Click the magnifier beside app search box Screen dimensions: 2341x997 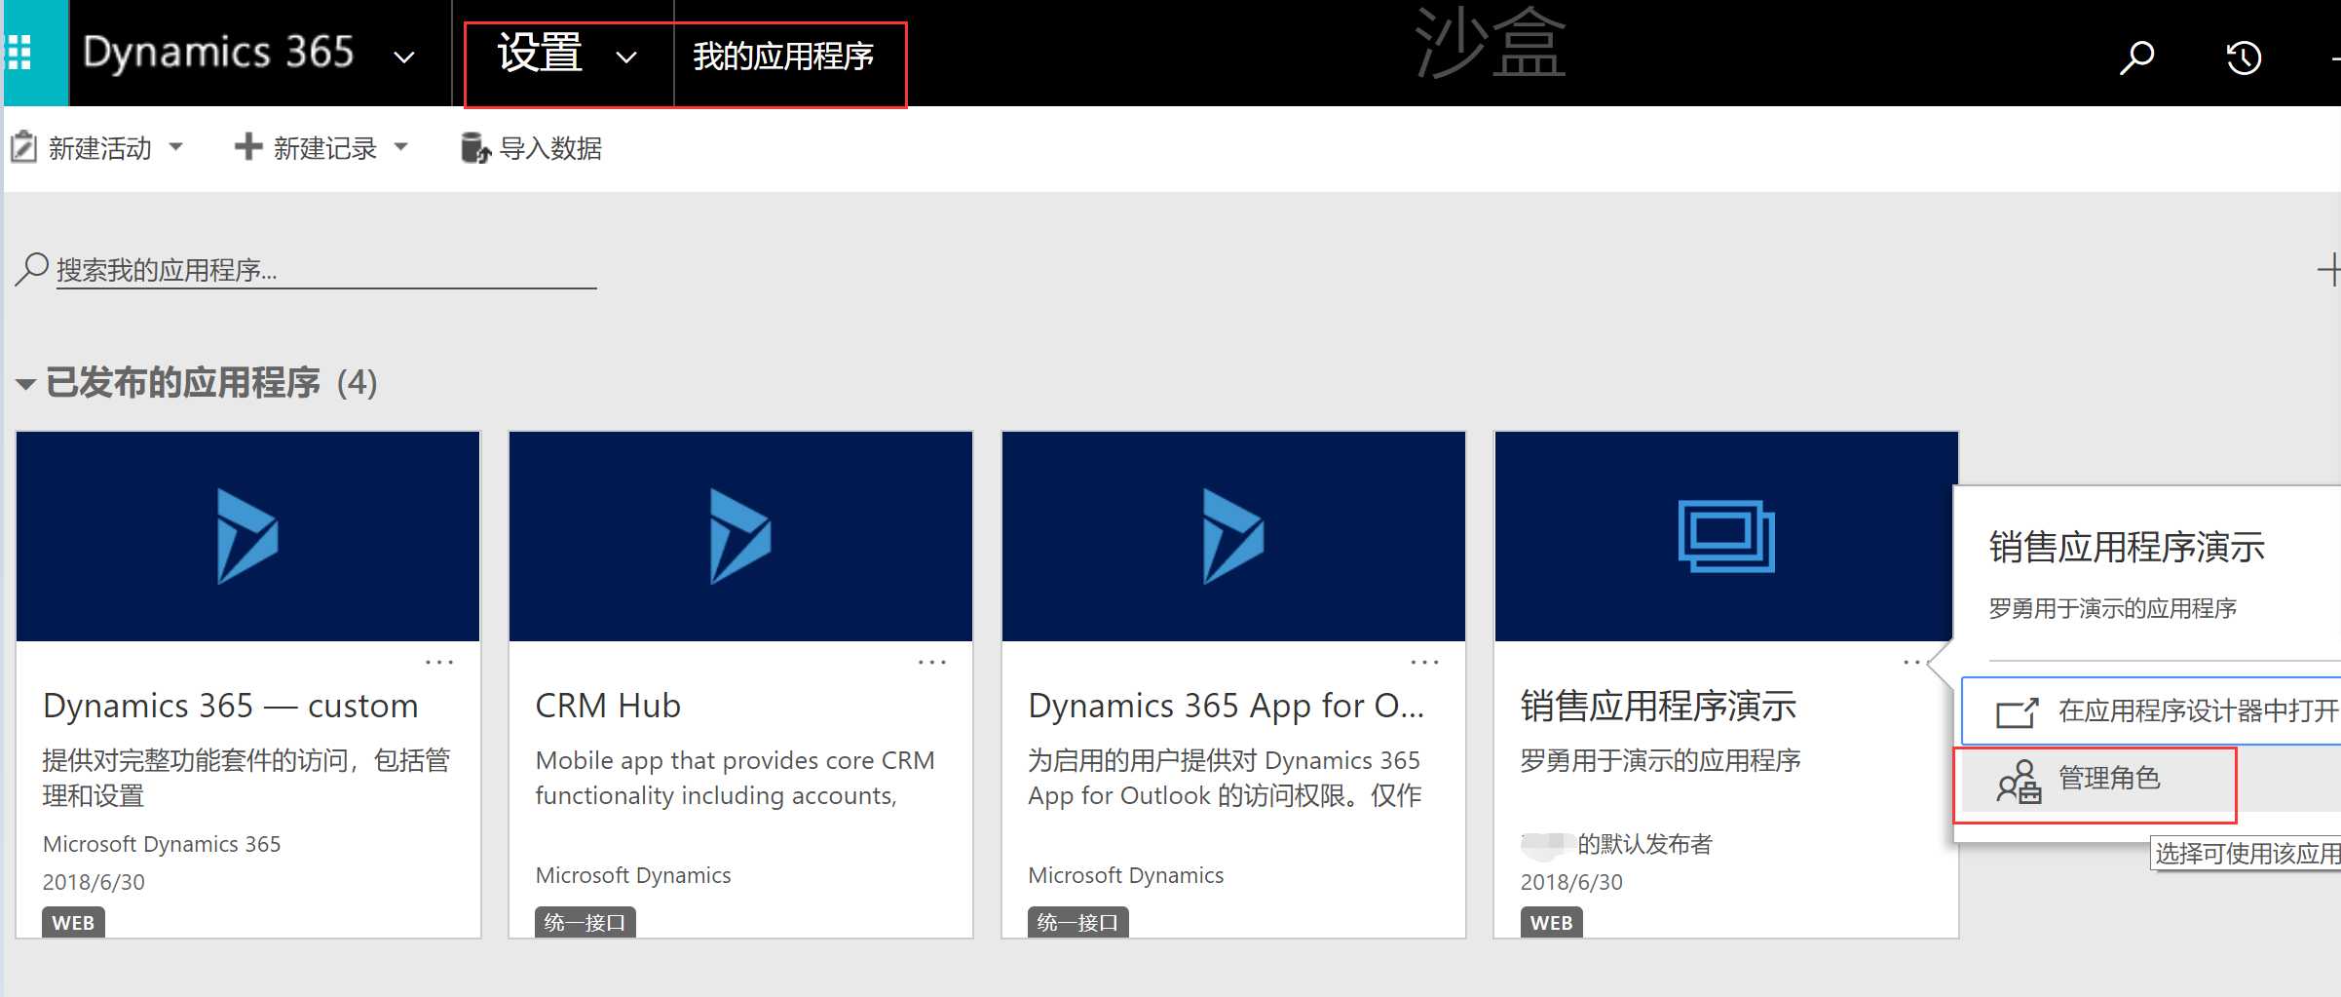[x=32, y=269]
